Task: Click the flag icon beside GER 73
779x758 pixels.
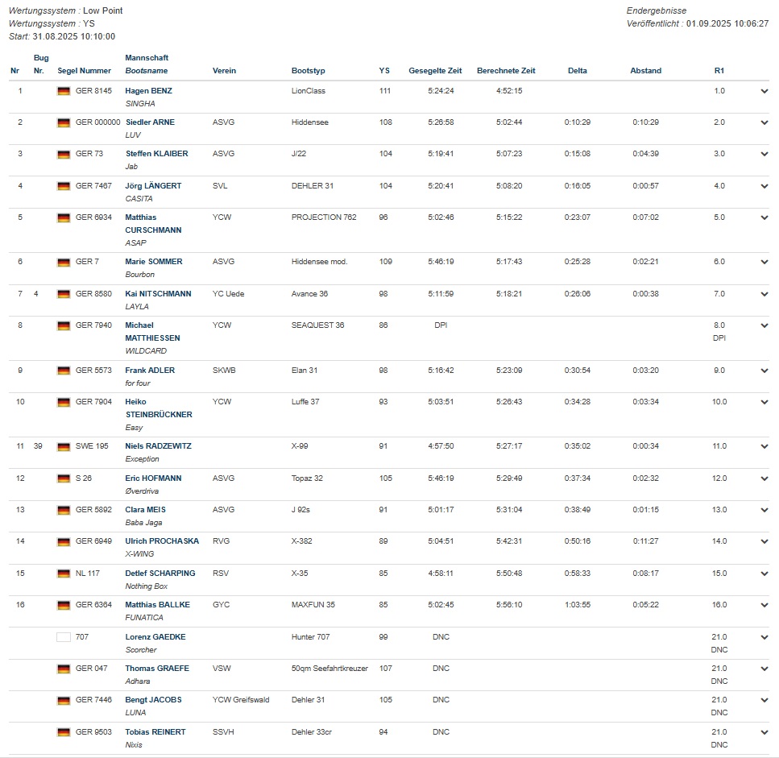Action: (x=64, y=154)
